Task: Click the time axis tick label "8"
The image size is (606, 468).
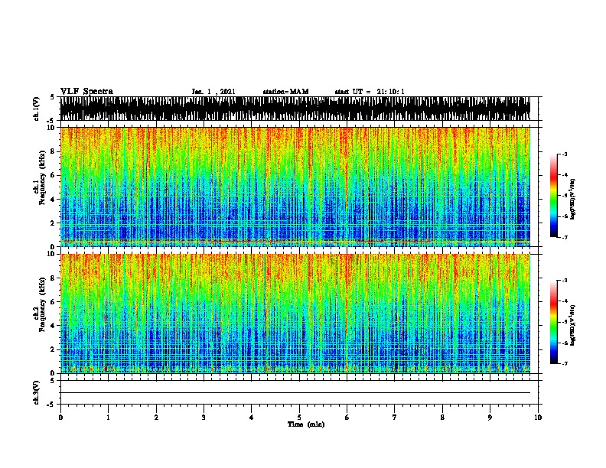Action: [442, 417]
